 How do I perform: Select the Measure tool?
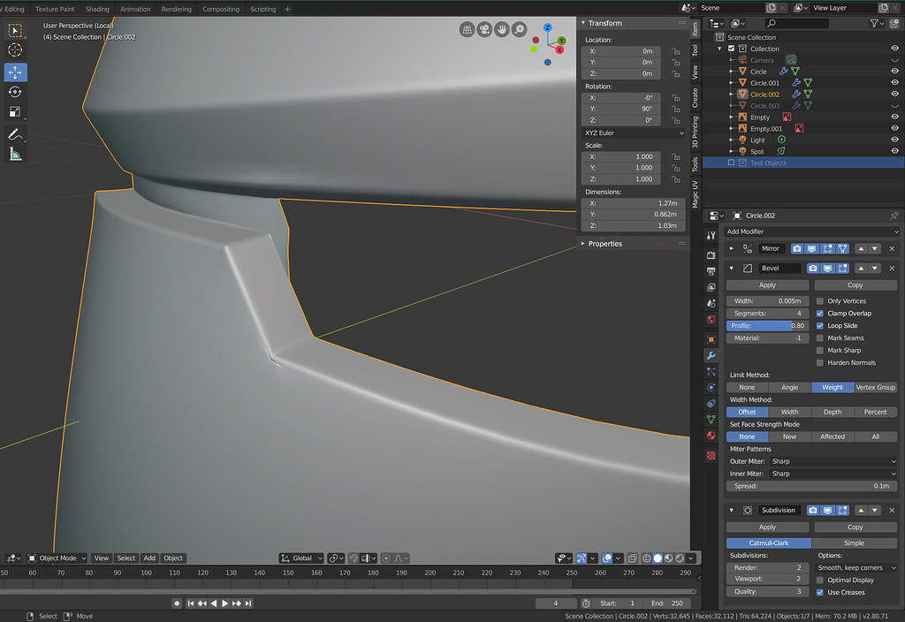[16, 154]
